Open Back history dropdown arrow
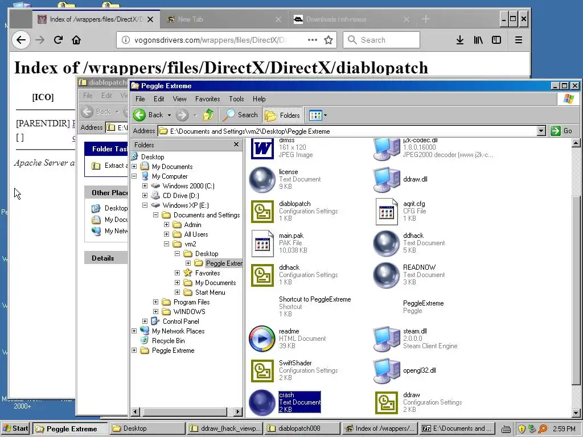 [169, 115]
